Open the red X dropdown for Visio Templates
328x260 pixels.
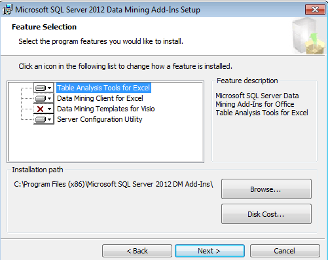[43, 109]
